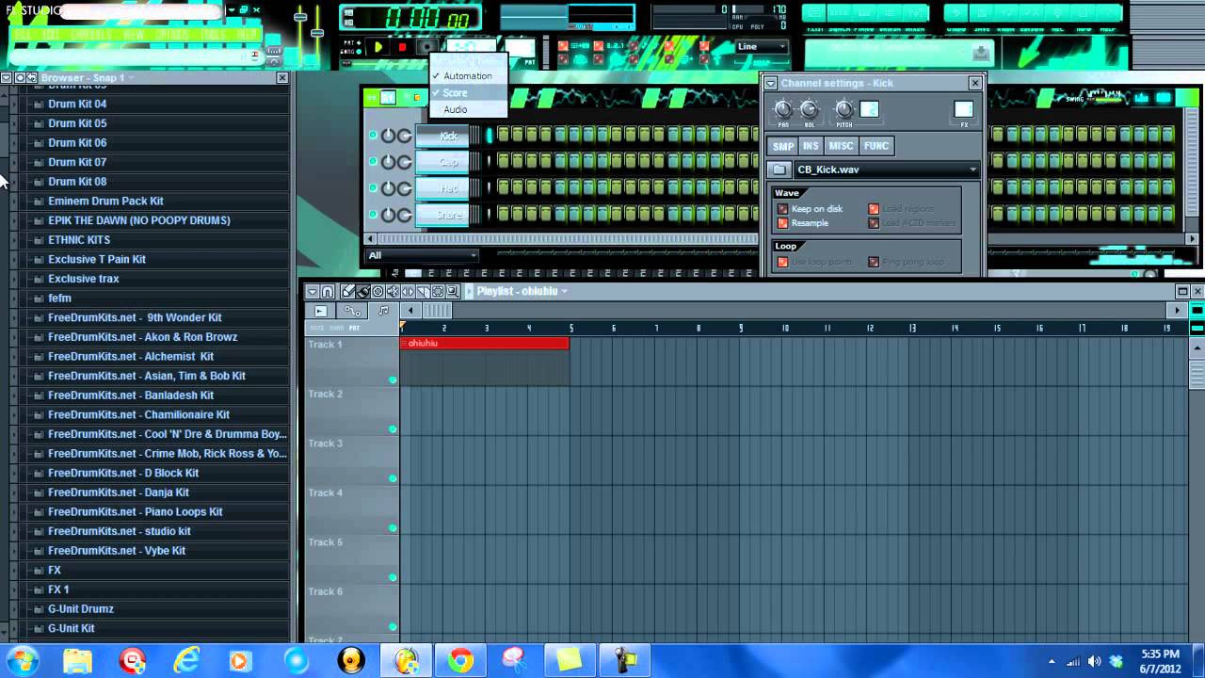Toggle Track 1 mute LED in Playlist

click(x=393, y=379)
